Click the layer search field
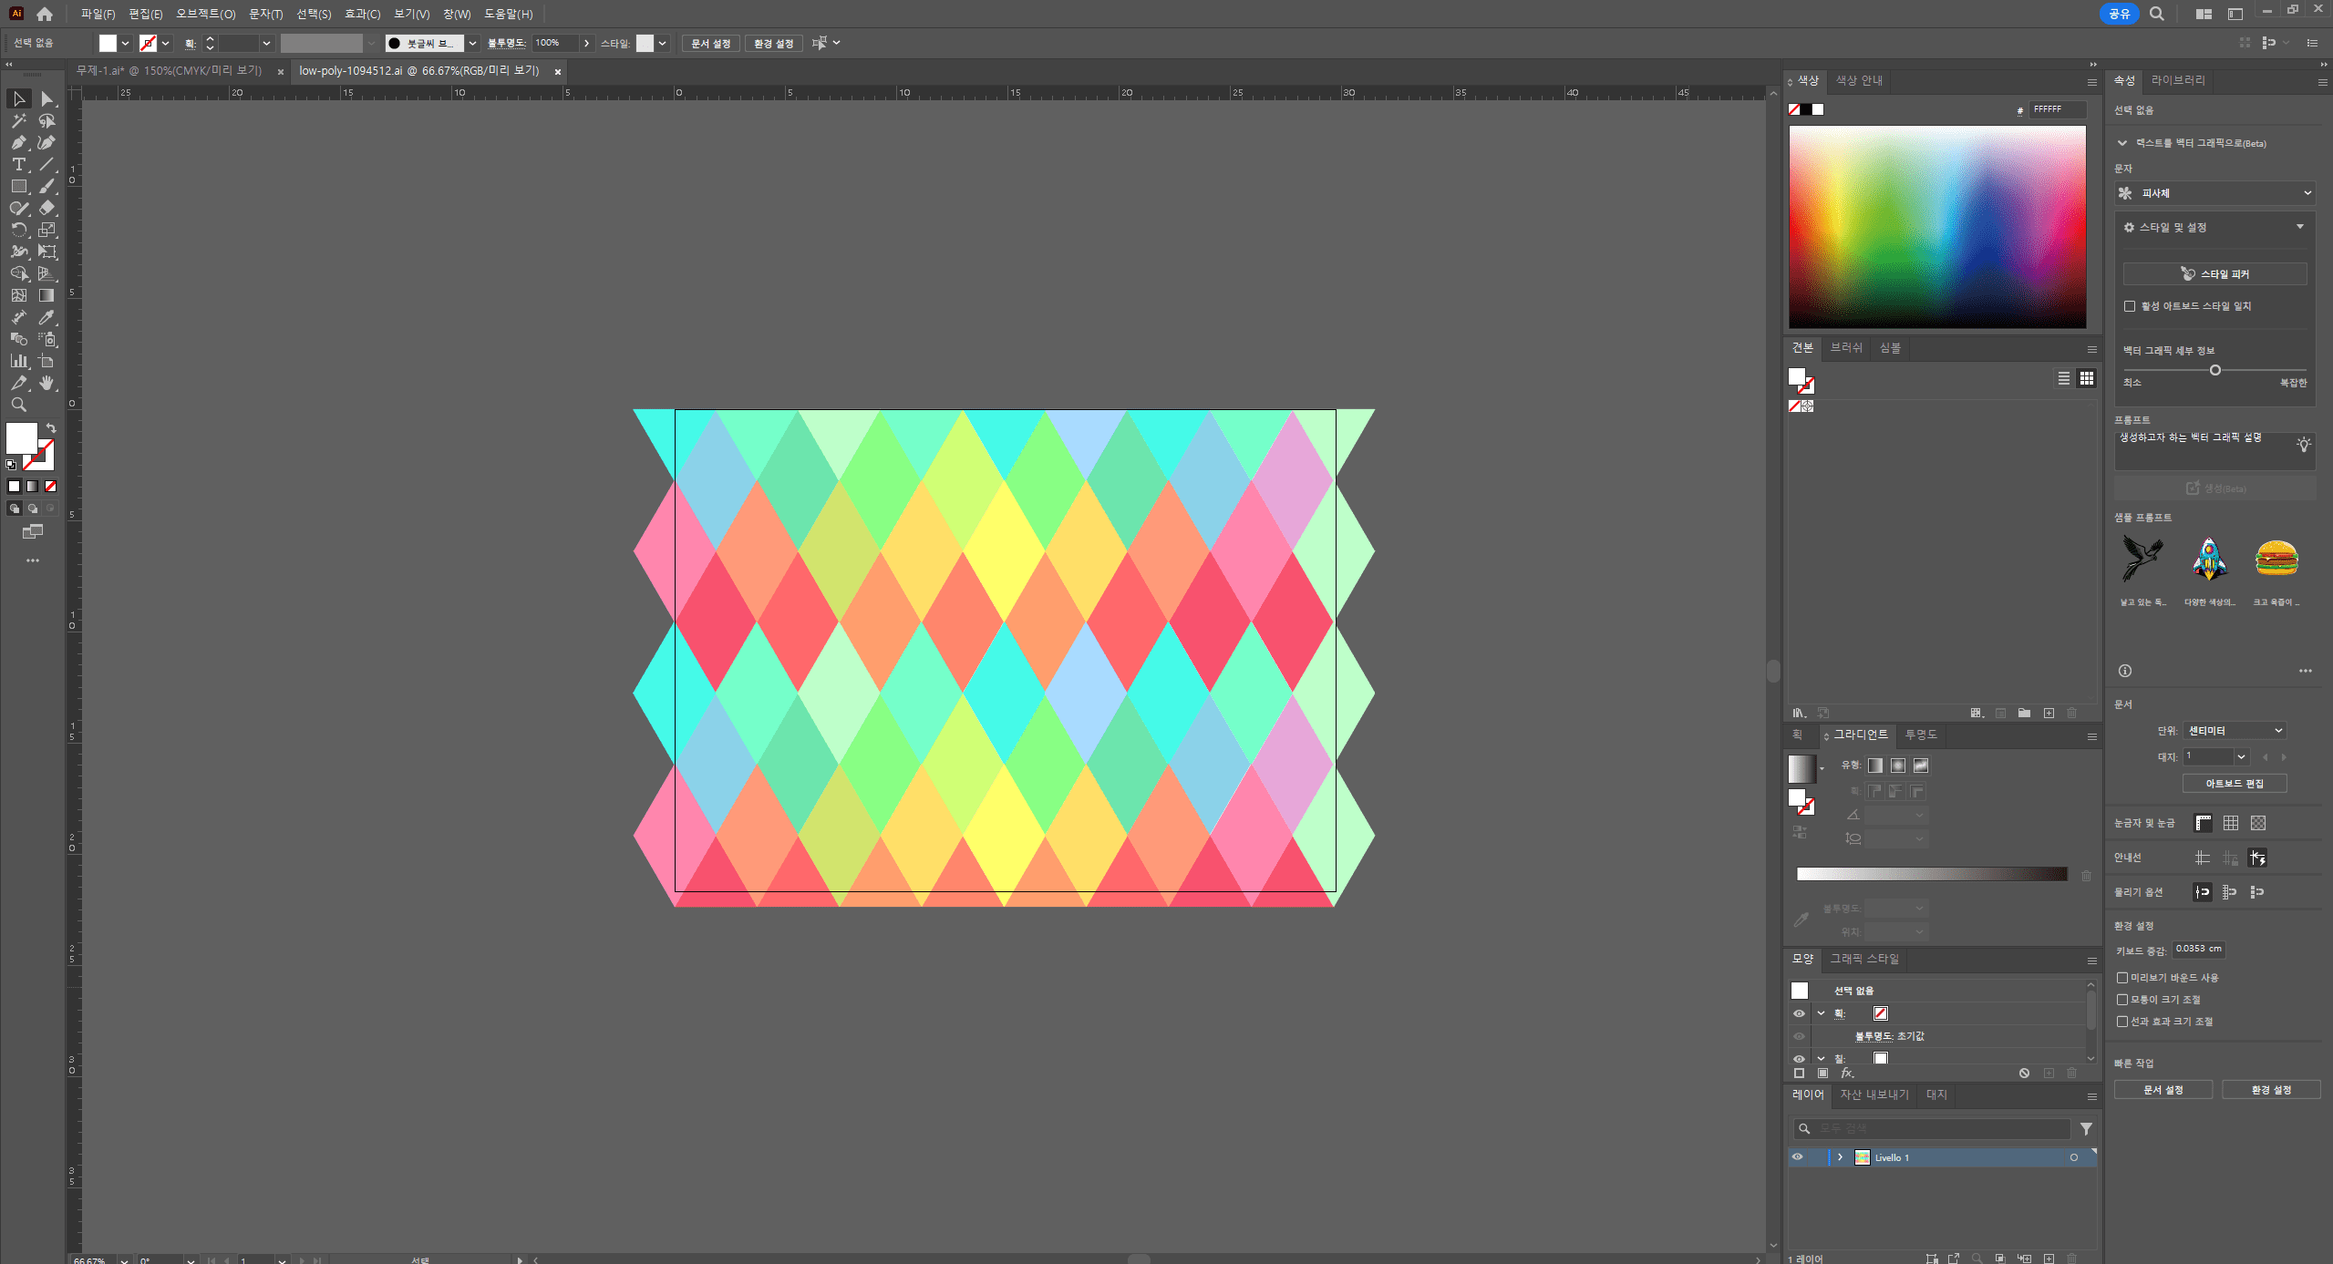The image size is (2333, 1264). click(x=1937, y=1129)
